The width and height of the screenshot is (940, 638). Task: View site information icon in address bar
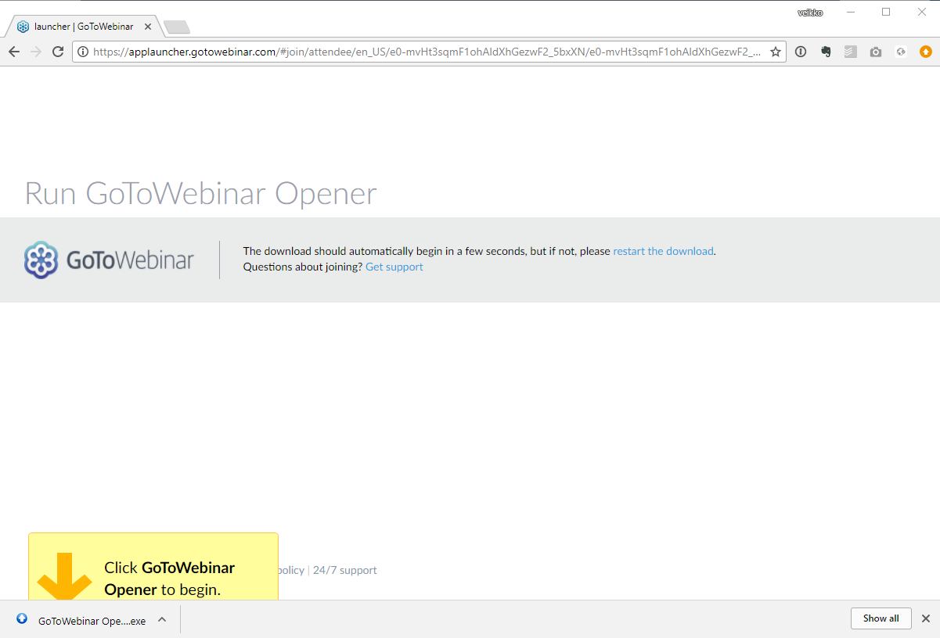pyautogui.click(x=83, y=52)
